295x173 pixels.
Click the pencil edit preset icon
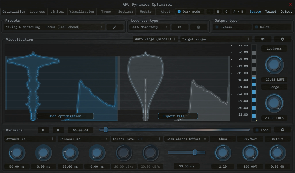coord(115,27)
